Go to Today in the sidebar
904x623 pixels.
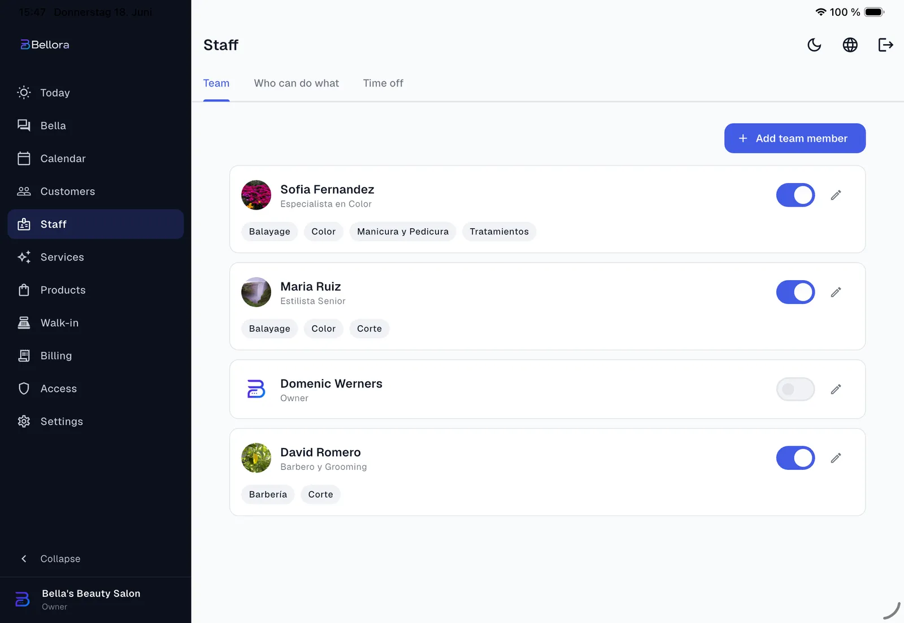(x=95, y=93)
